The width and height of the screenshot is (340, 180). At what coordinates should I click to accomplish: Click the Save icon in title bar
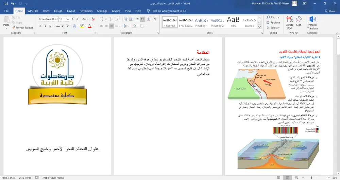point(6,3)
